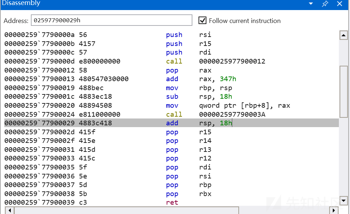
Task: Select the 'push rsi' instruction row
Action: coord(172,35)
